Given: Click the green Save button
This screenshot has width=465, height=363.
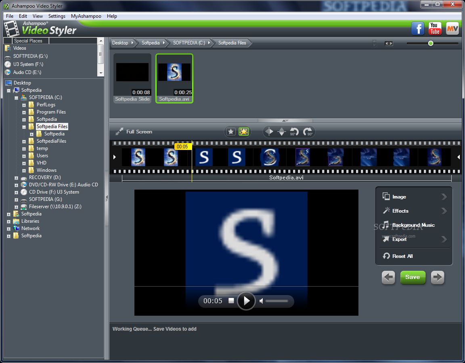Looking at the screenshot, I should (413, 277).
